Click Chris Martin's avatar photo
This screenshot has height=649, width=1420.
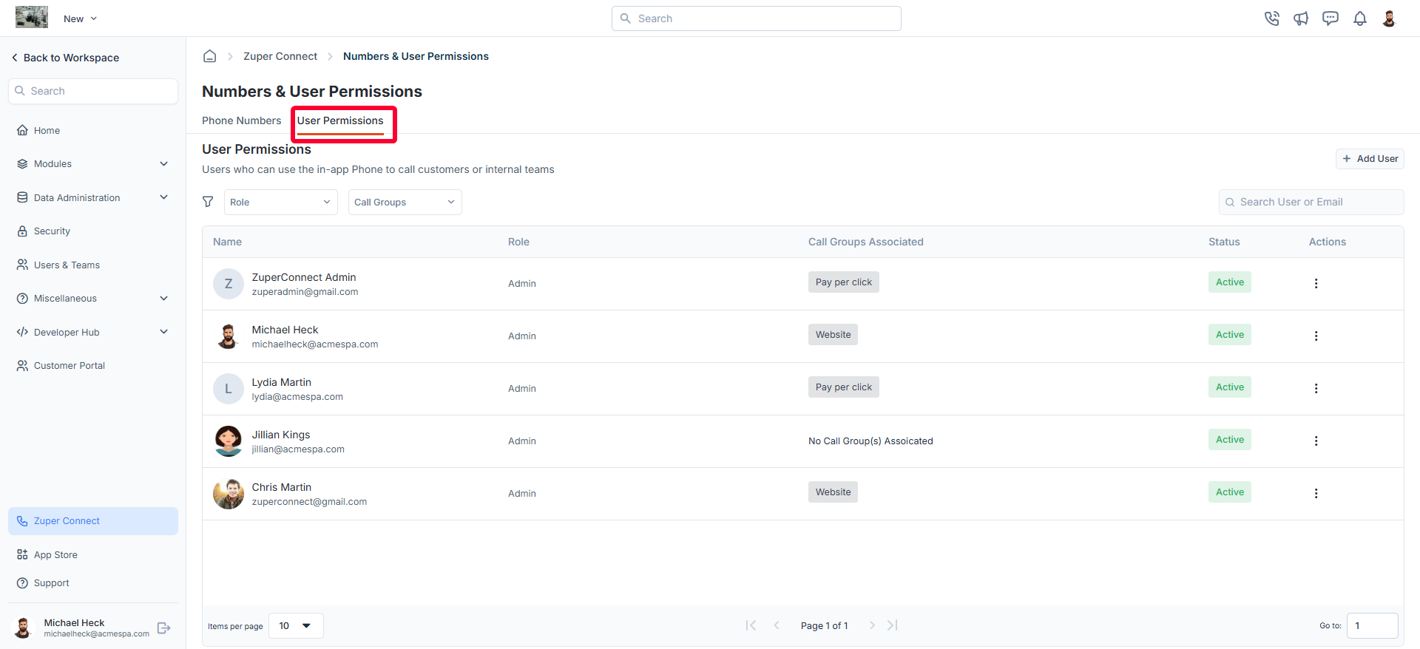[x=229, y=494]
